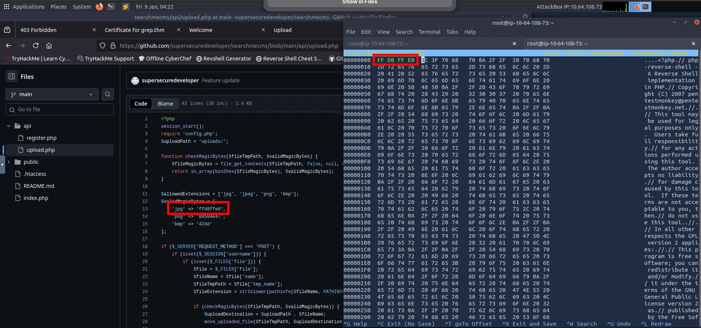The image size is (701, 328).
Task: Click the padlock site security icon
Action: tap(113, 45)
